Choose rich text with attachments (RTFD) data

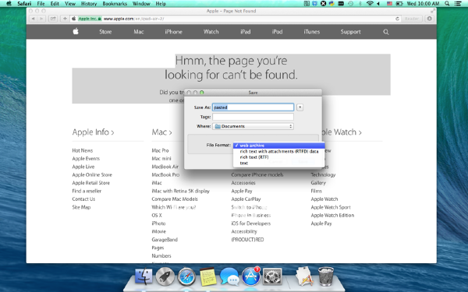278,151
